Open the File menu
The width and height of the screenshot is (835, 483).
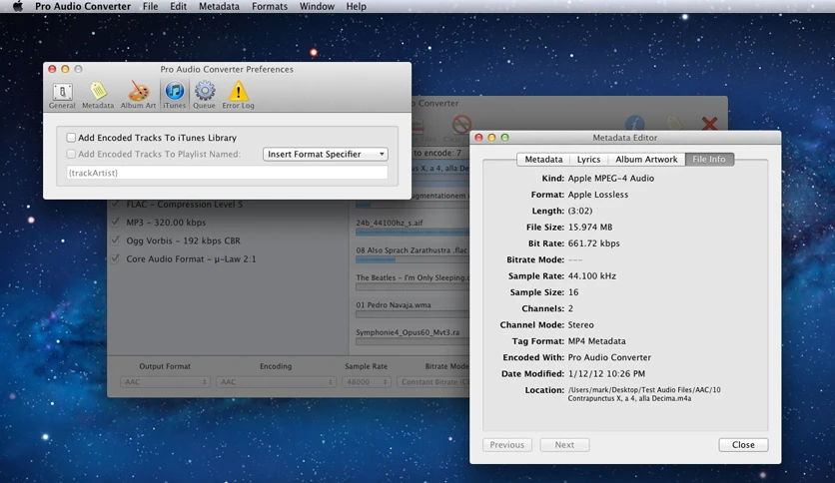pos(150,6)
